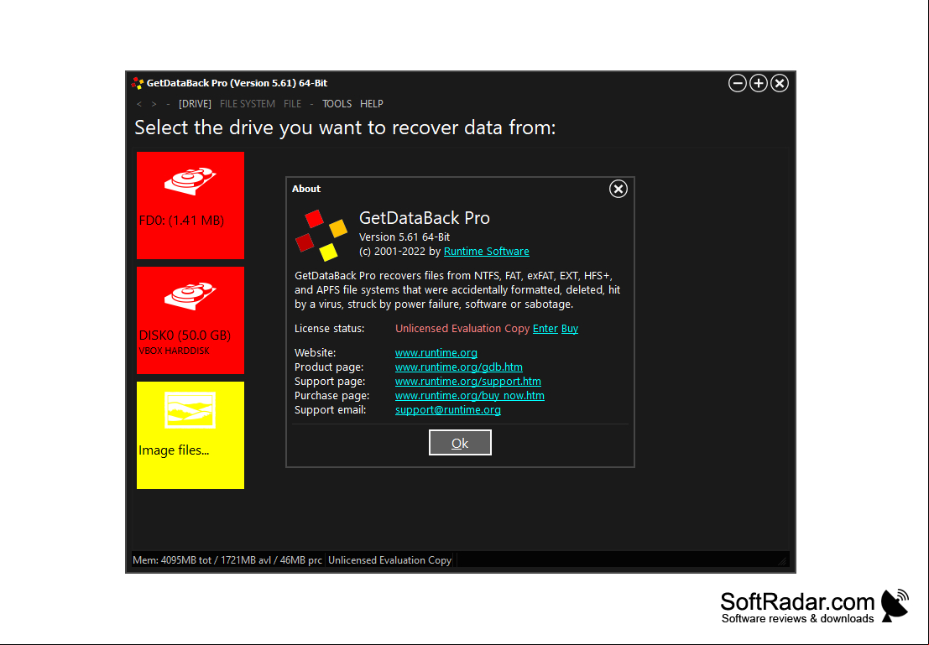The image size is (929, 645).
Task: Click the 'Unlicensed Evaluation Copy' red license text
Action: pos(462,328)
